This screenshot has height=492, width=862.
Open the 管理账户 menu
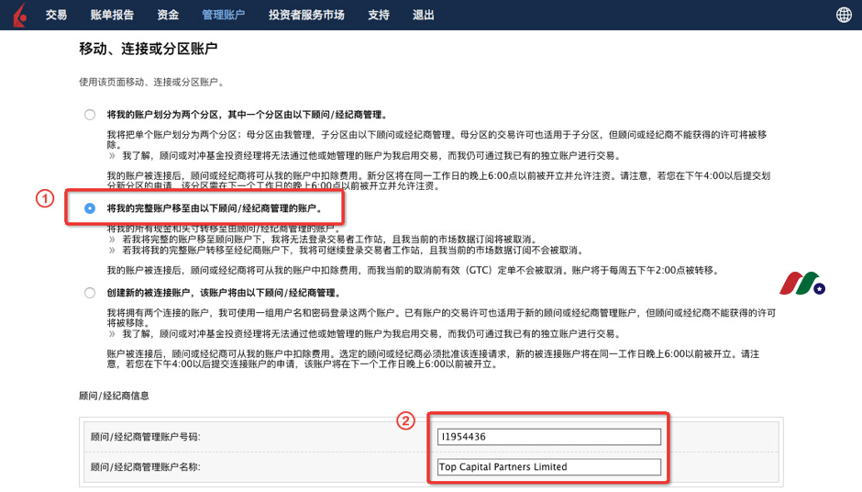[x=223, y=15]
